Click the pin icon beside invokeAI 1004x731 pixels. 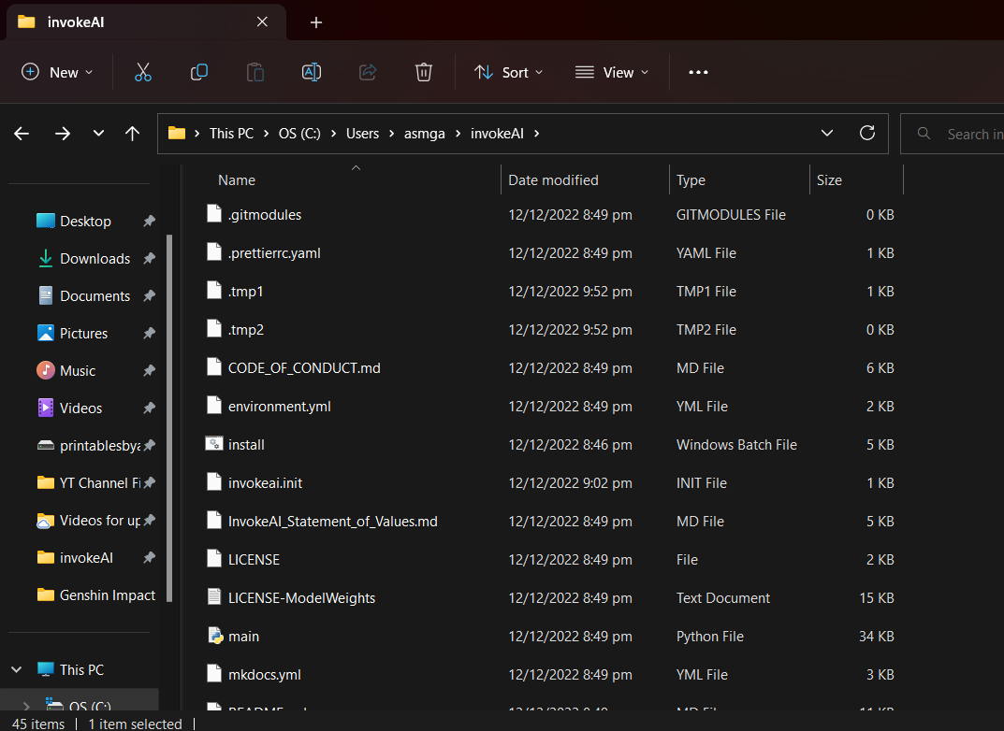pyautogui.click(x=149, y=558)
